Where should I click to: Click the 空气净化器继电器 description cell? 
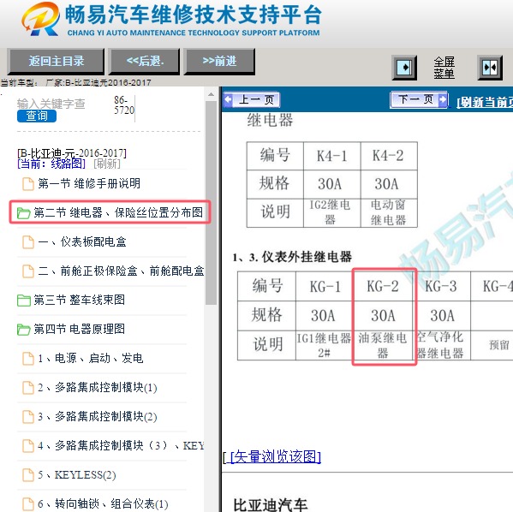(x=441, y=346)
